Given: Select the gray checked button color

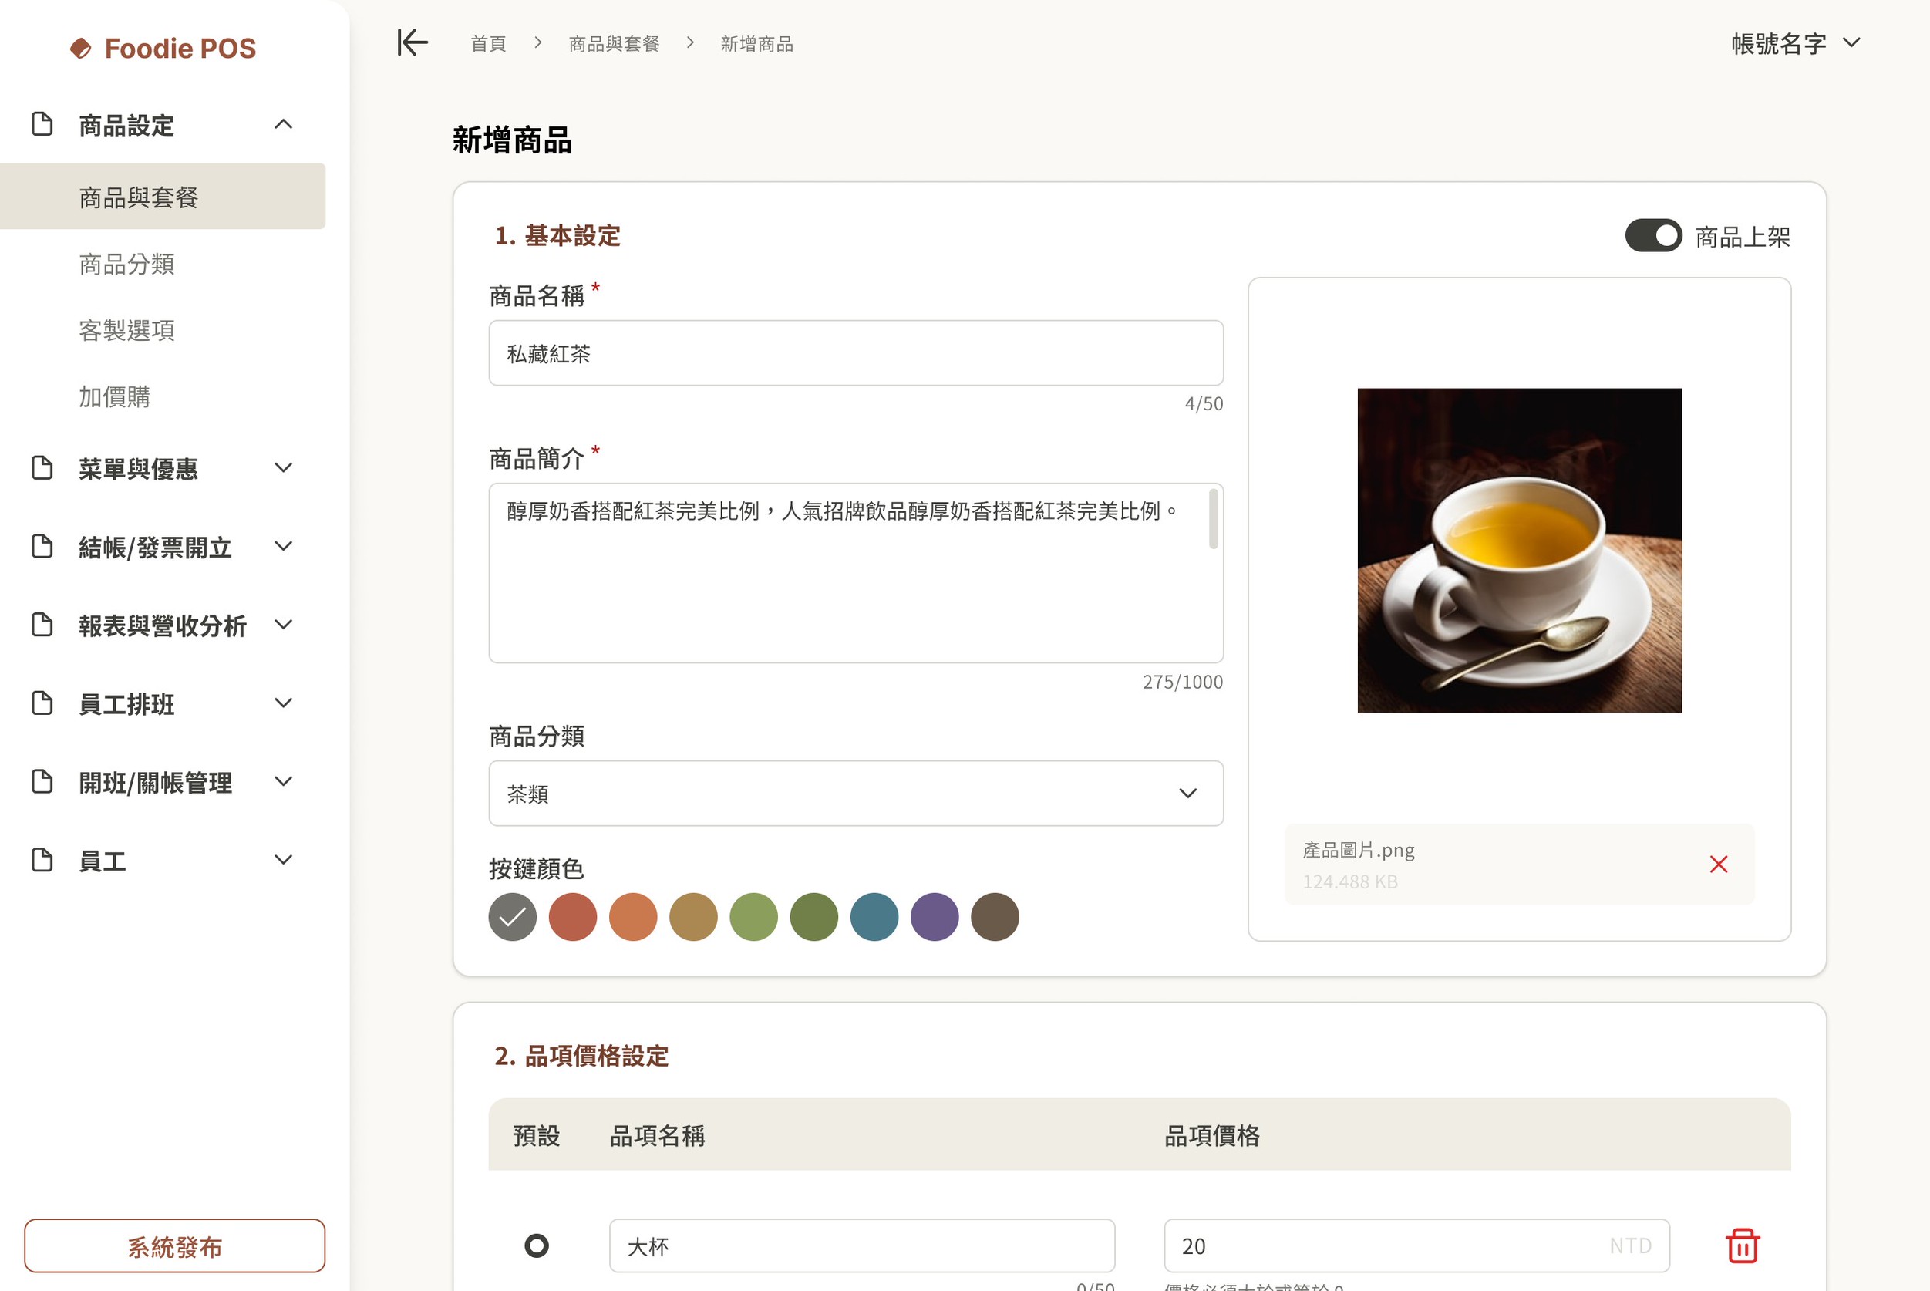Looking at the screenshot, I should 512,916.
